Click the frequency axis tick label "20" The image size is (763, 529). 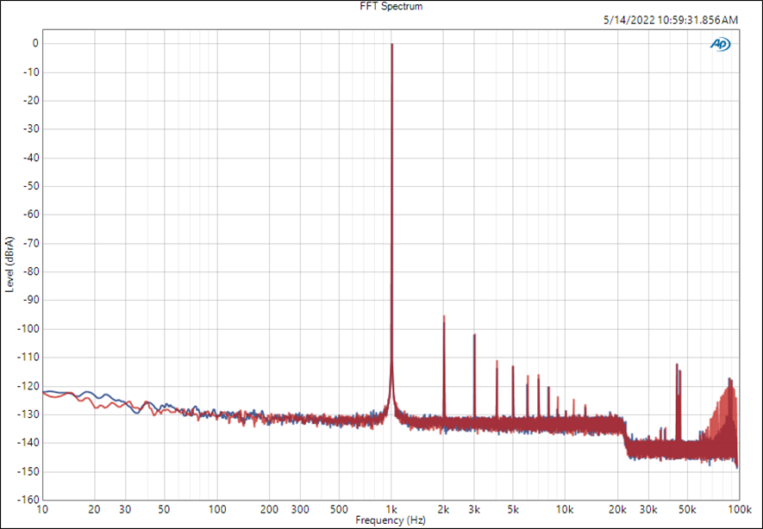(x=95, y=509)
